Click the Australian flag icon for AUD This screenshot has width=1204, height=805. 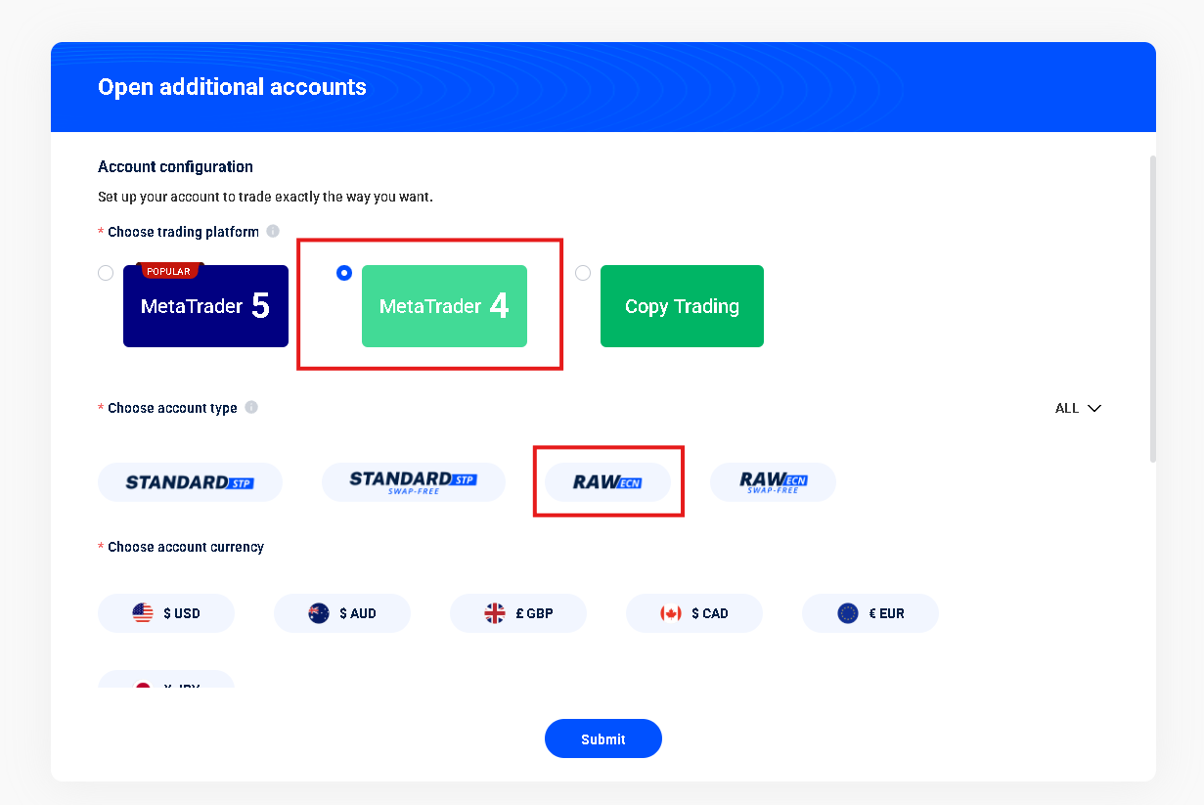[319, 613]
